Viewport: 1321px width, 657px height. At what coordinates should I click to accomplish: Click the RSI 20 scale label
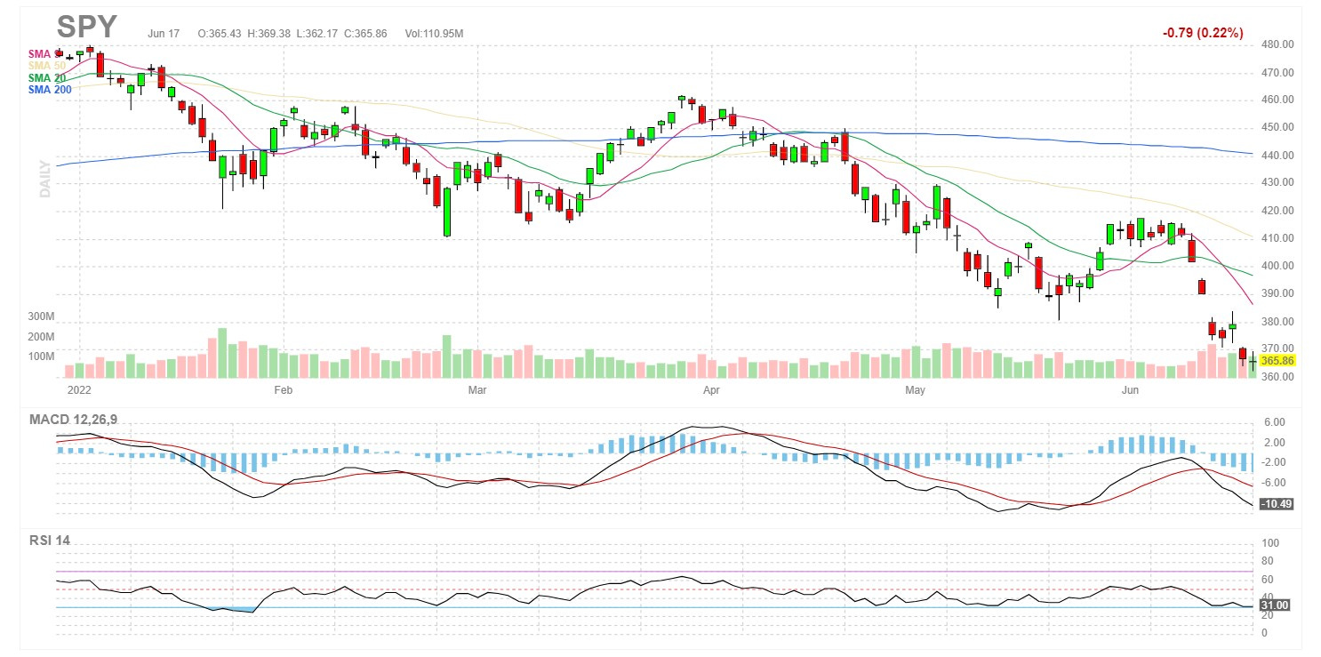click(x=1269, y=615)
